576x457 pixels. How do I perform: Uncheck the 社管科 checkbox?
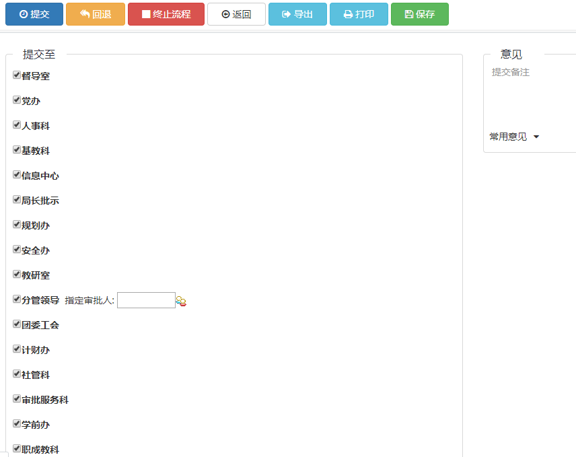tap(17, 374)
